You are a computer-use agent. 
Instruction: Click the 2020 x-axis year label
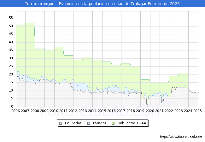point(150,111)
